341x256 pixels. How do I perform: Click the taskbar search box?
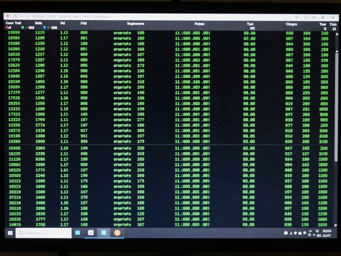(x=44, y=233)
